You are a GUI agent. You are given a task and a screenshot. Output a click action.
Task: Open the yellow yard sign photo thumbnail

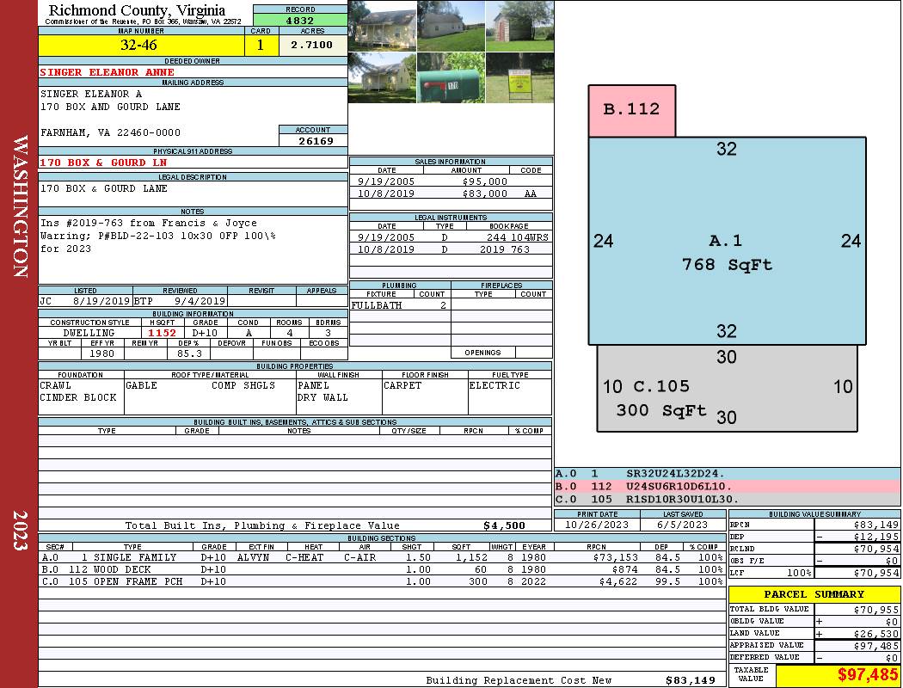tap(519, 77)
